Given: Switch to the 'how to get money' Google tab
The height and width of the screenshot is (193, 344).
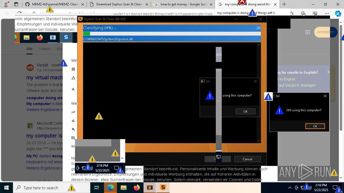Looking at the screenshot, I should (183, 4).
